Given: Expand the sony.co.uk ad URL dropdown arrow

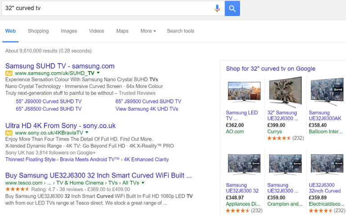Looking at the screenshot, I should [87, 133].
